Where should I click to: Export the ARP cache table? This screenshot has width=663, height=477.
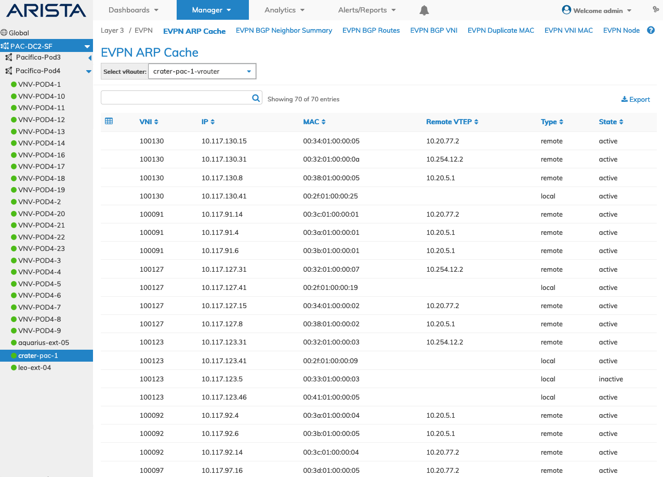coord(635,99)
